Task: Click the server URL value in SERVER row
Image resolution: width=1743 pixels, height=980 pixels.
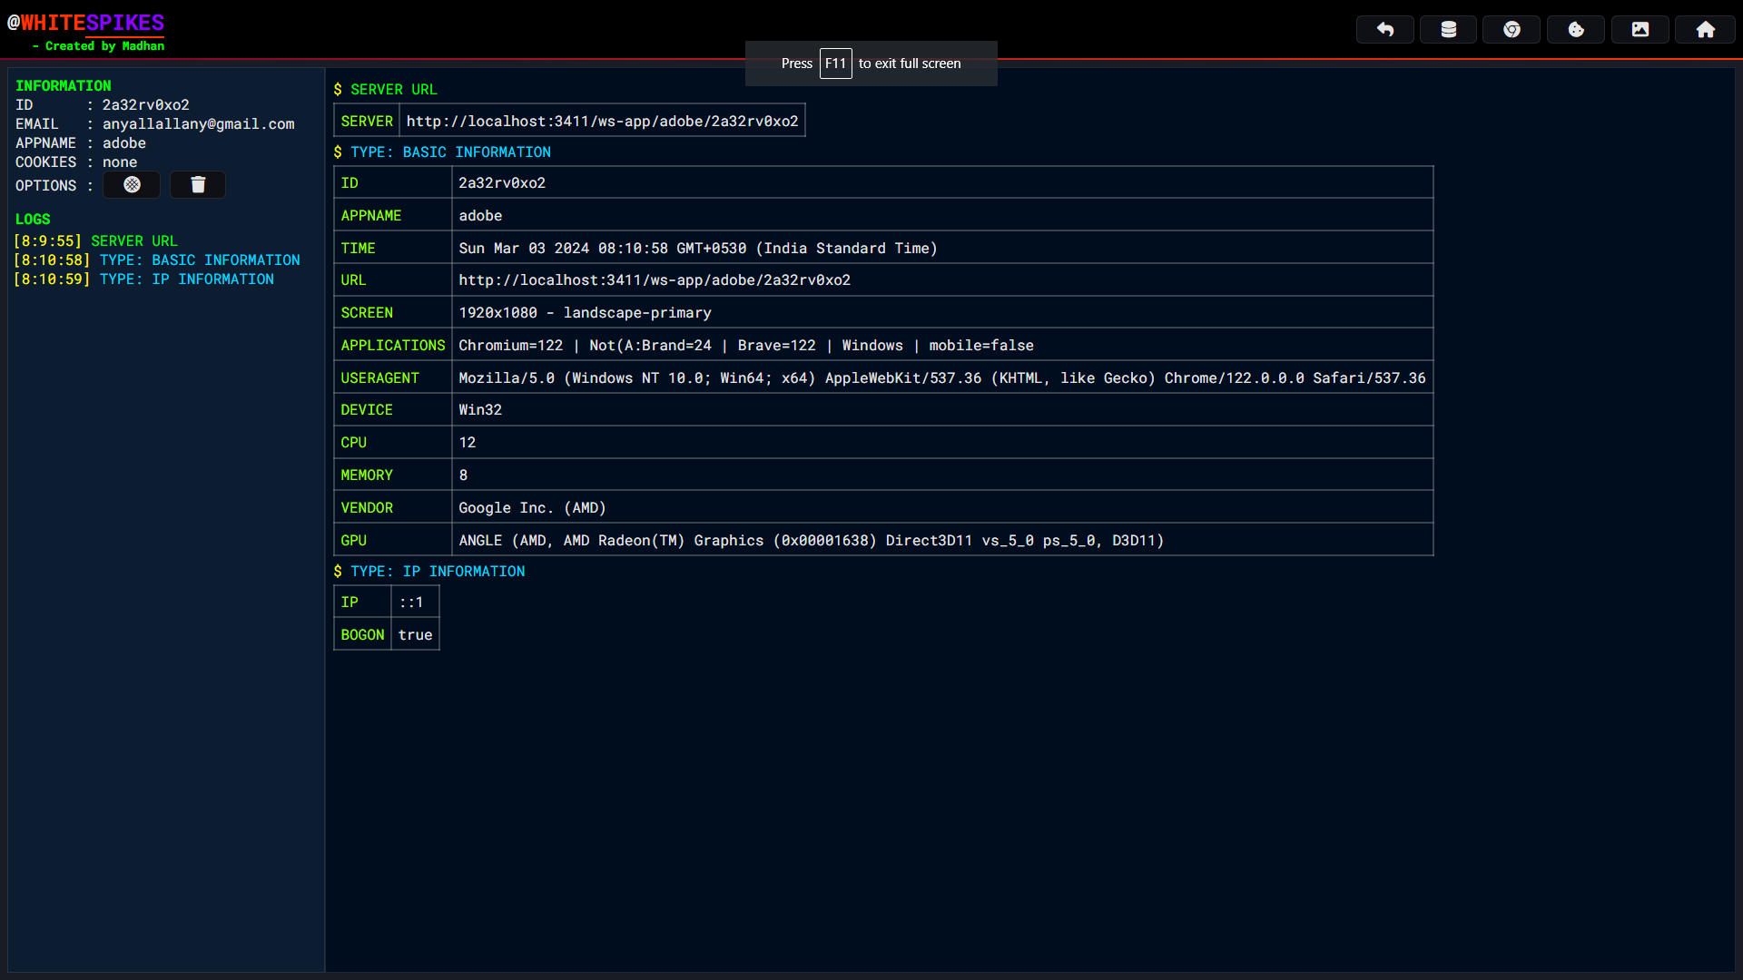Action: point(602,121)
